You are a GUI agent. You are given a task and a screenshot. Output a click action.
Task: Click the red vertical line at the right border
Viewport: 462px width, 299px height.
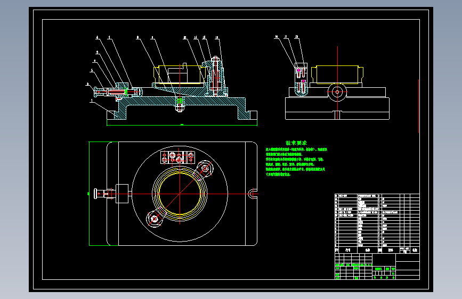(418, 106)
